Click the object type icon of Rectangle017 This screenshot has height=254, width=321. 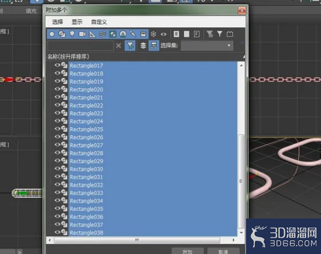click(64, 65)
